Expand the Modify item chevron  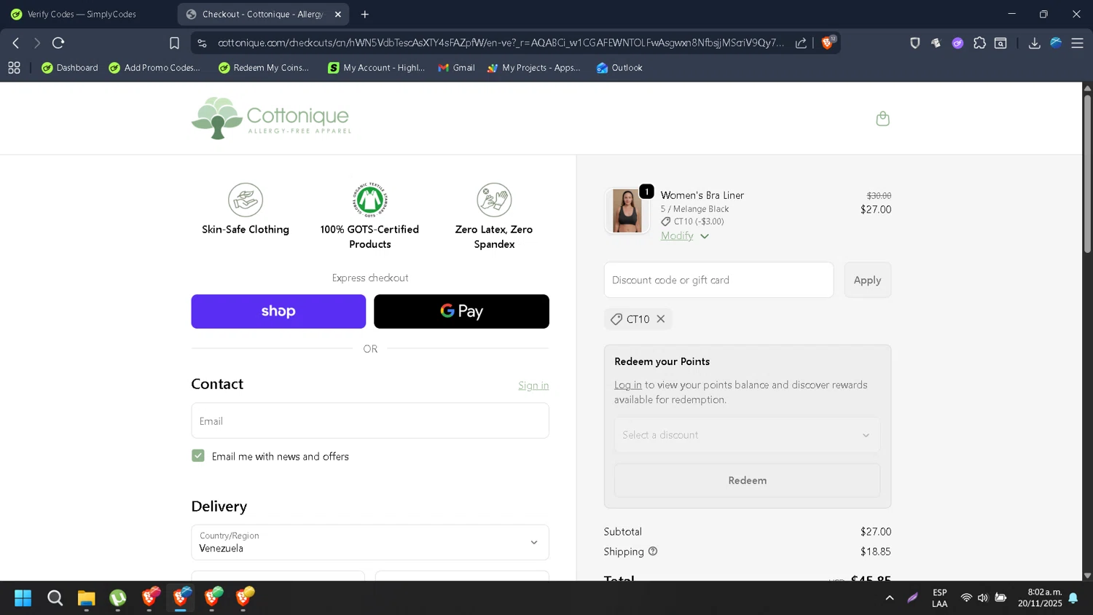click(x=705, y=236)
